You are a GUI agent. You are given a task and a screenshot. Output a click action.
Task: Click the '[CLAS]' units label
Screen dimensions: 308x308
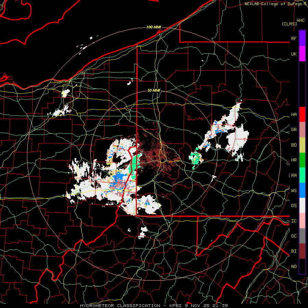(x=289, y=24)
